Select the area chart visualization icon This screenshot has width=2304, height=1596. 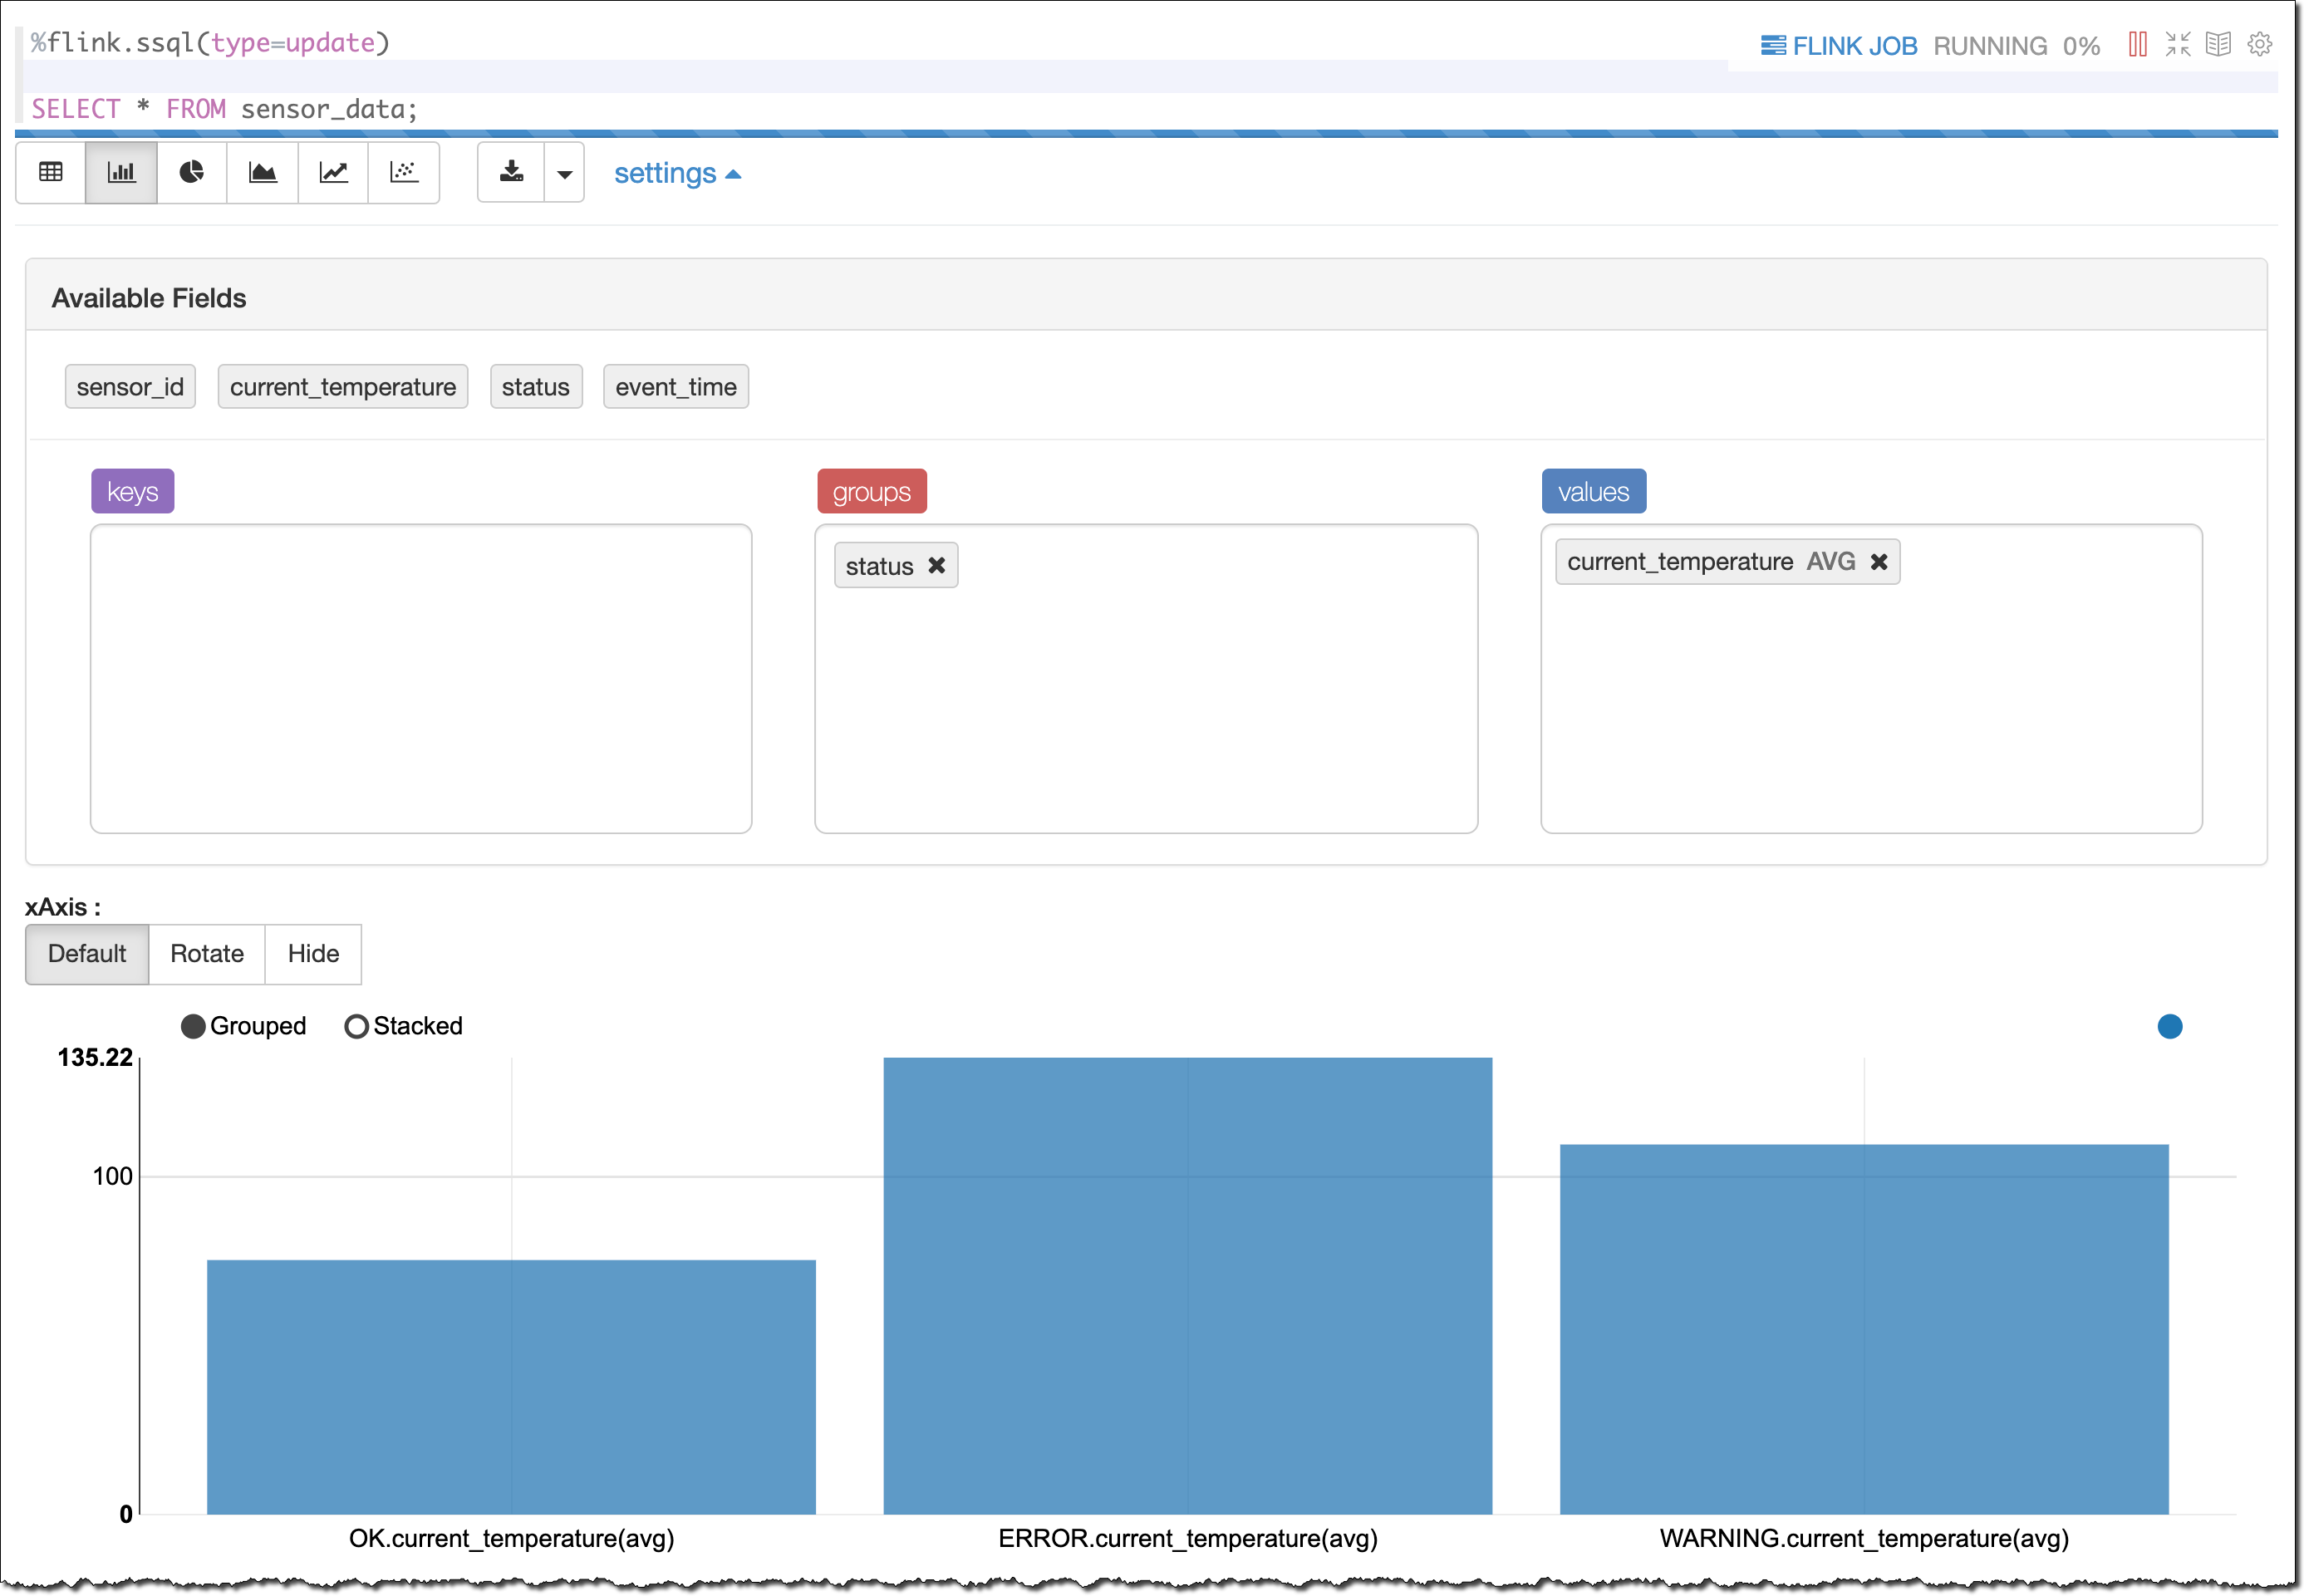(x=262, y=173)
